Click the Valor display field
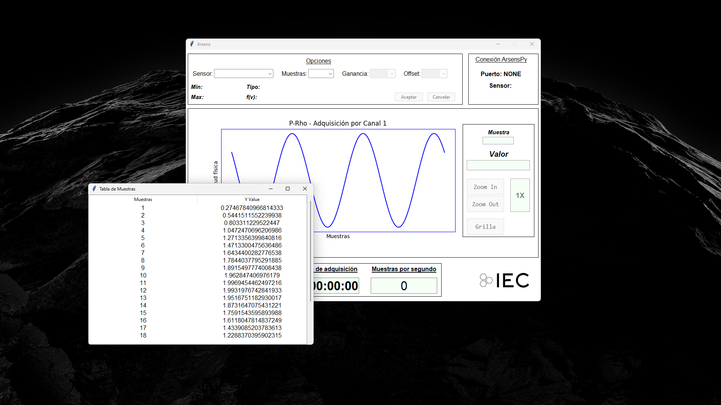721x405 pixels. 498,165
